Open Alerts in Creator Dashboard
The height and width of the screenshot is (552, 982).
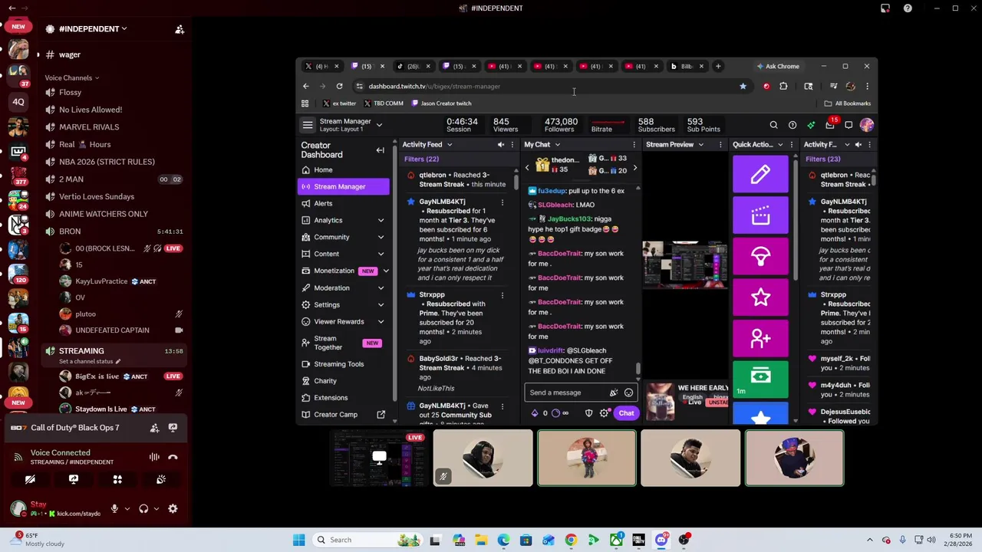coord(343,203)
